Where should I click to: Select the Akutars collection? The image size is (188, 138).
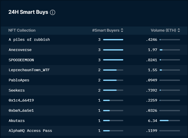pyautogui.click(x=17, y=121)
